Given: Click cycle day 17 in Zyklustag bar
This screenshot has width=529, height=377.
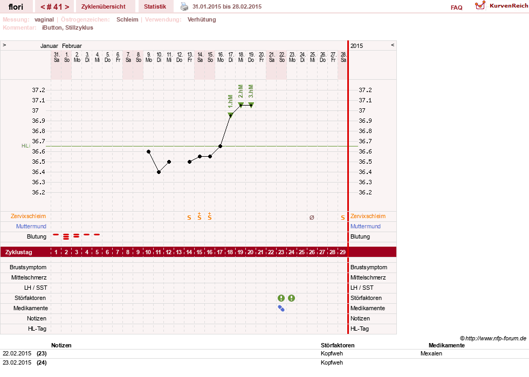Looking at the screenshot, I should [219, 252].
